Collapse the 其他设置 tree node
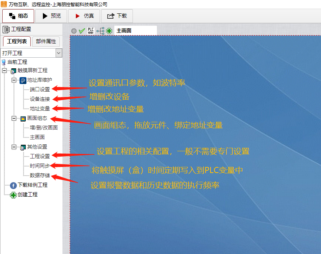 (14, 147)
